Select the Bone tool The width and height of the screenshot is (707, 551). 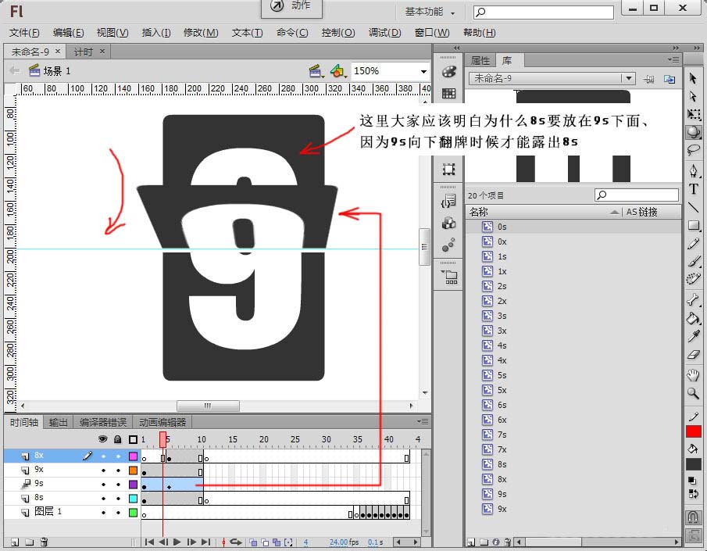693,299
